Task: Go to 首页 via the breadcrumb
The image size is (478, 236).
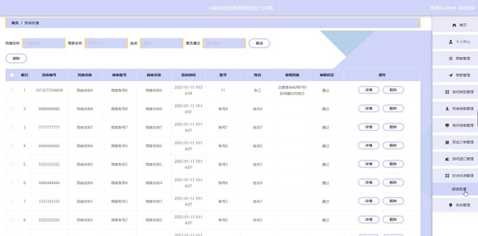Action: click(15, 23)
